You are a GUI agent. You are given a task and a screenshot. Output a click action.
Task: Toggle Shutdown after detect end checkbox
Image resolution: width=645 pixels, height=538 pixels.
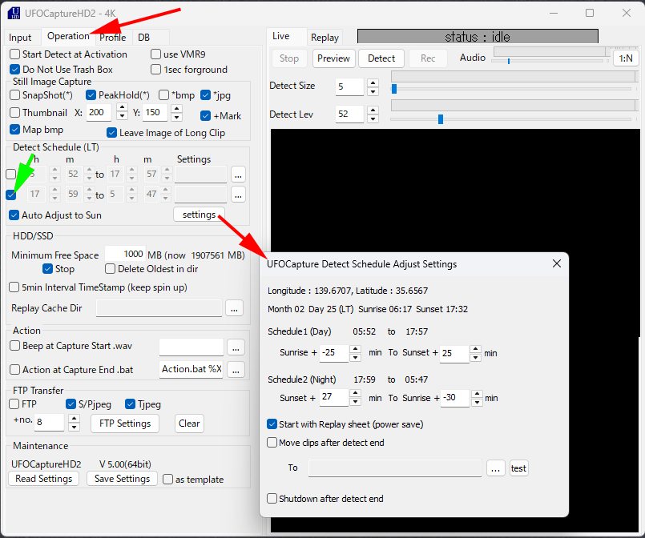point(272,499)
